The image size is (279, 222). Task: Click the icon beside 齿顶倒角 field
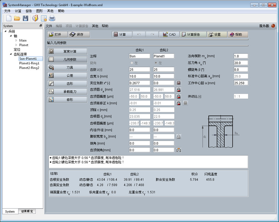(x=179, y=150)
